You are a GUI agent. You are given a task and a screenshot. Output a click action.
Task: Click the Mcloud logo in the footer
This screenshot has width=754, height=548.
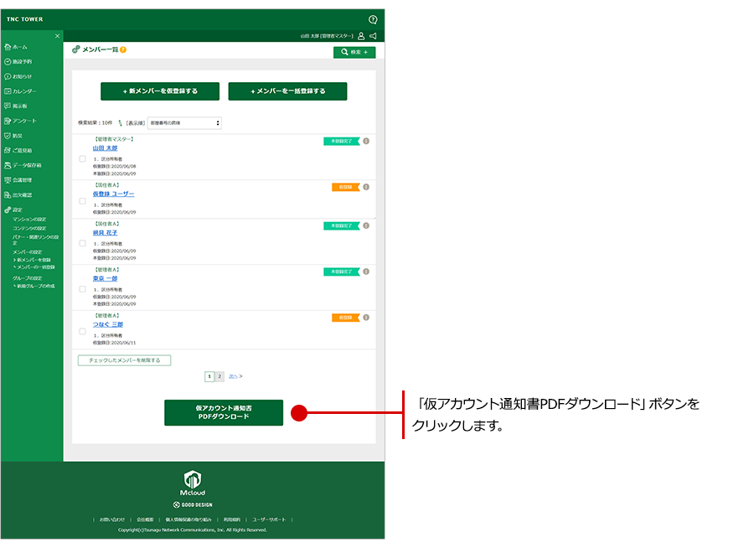[x=194, y=483]
